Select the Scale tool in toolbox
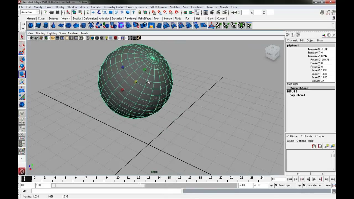This screenshot has height=199, width=354. 22,74
